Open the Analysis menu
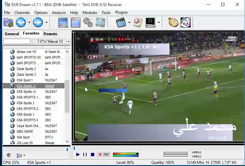The image size is (245, 166). click(x=59, y=12)
